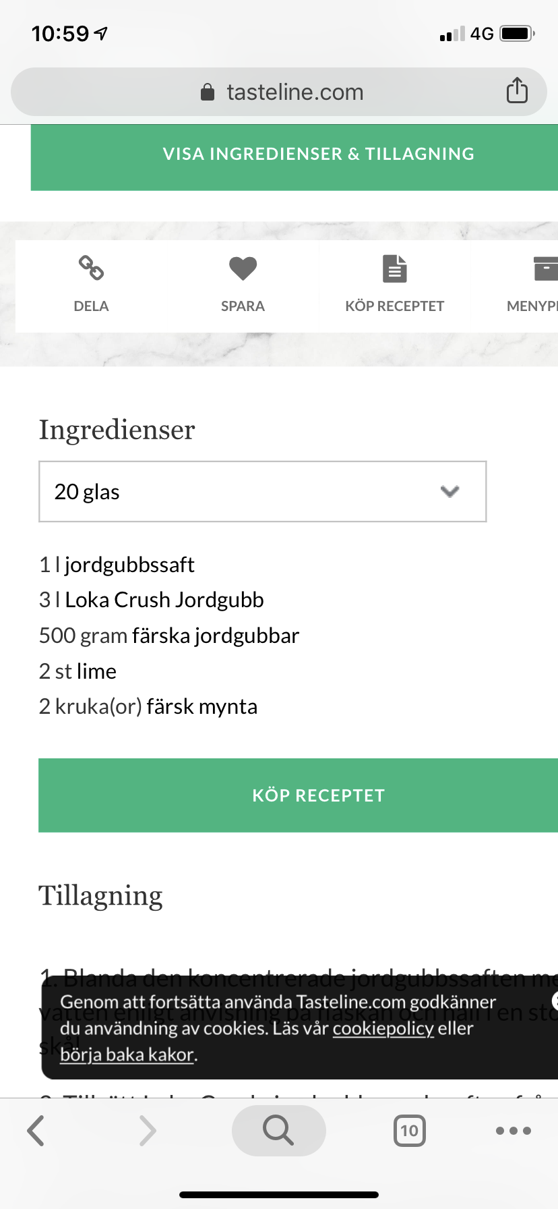The height and width of the screenshot is (1209, 558).
Task: Tap the MENYPLAN archive box icon
Action: point(545,269)
